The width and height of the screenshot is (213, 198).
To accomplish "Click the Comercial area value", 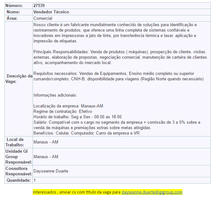I will (x=43, y=18).
